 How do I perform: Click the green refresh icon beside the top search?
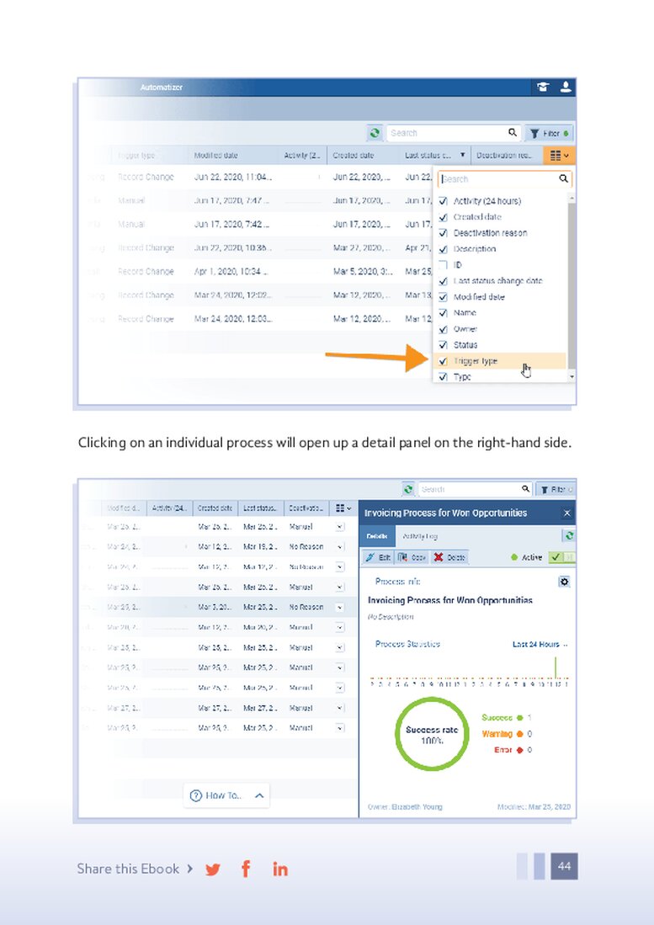[x=375, y=133]
